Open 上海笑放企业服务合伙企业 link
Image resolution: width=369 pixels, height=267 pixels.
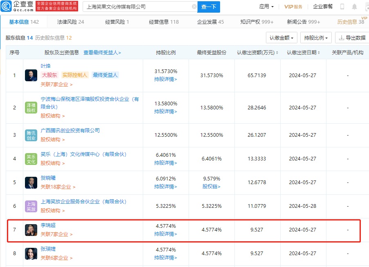click(83, 202)
